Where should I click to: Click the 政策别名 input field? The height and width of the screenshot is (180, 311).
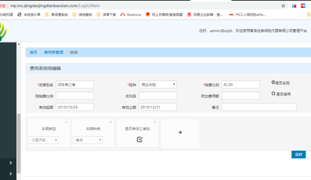click(x=75, y=85)
